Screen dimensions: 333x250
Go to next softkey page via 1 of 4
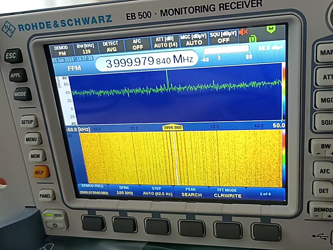click(x=266, y=194)
